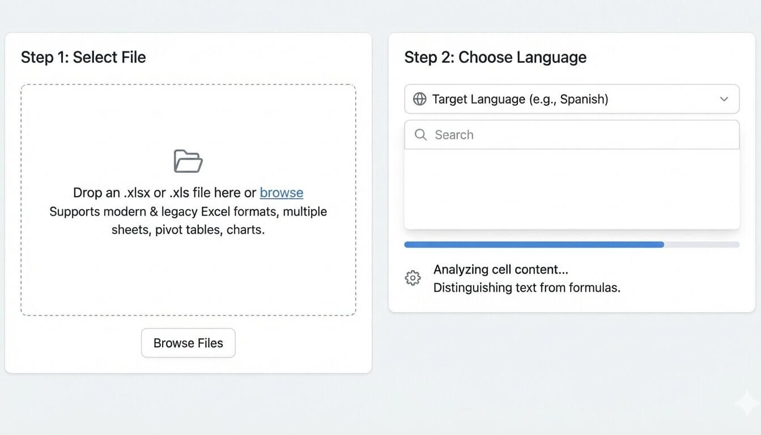Viewport: 761px width, 435px height.
Task: Click the unfilled gray end of the progress bar
Action: point(703,245)
